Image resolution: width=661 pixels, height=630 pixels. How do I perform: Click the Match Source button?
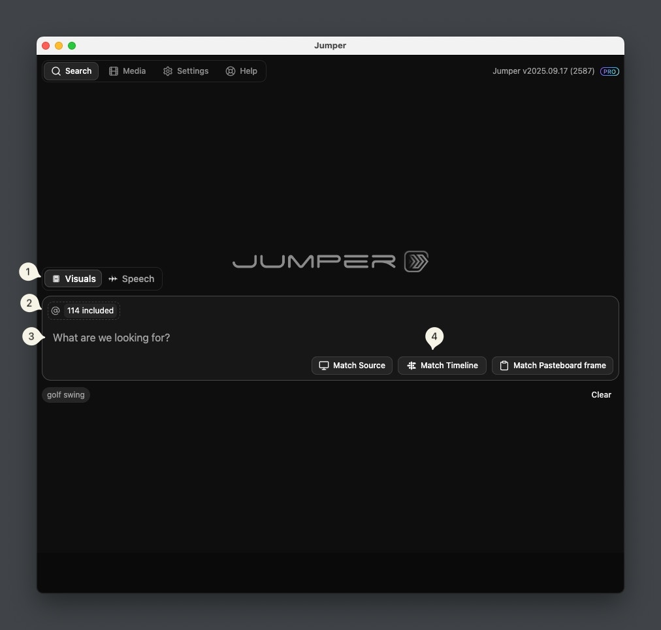[352, 366]
